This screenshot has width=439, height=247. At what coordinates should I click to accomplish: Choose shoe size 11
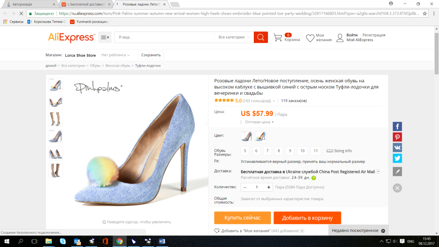click(x=316, y=151)
